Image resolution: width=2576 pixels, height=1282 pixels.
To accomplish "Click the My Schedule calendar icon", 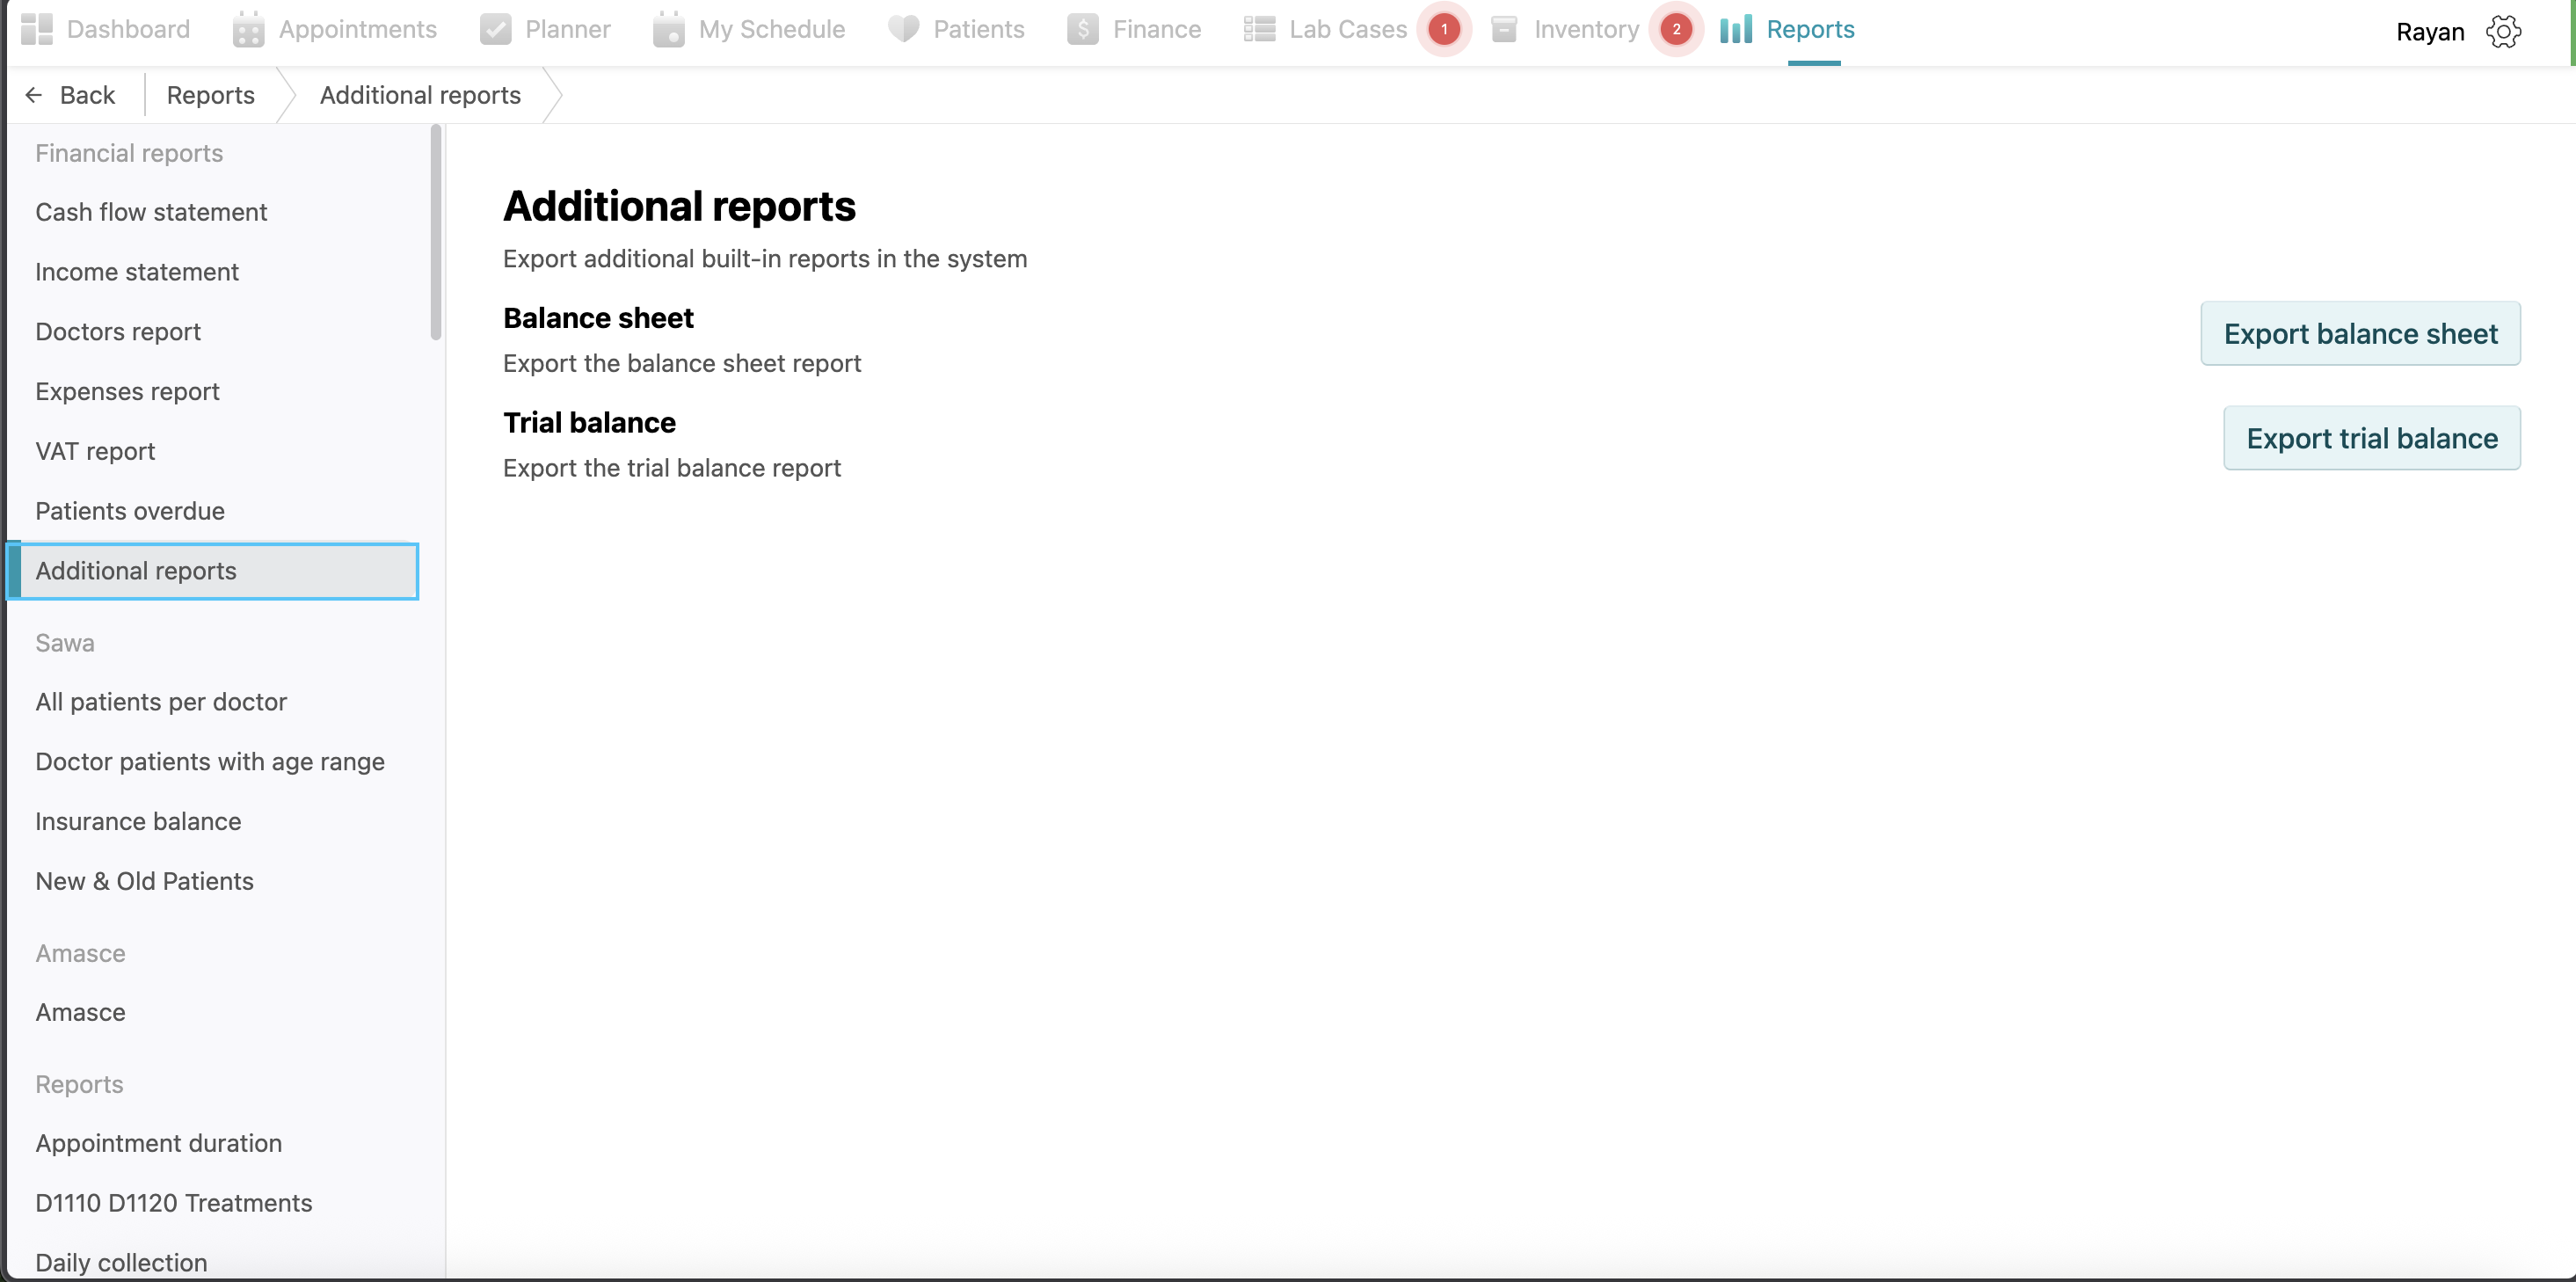I will coord(668,30).
